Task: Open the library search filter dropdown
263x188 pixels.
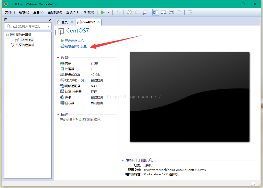Action: point(49,26)
